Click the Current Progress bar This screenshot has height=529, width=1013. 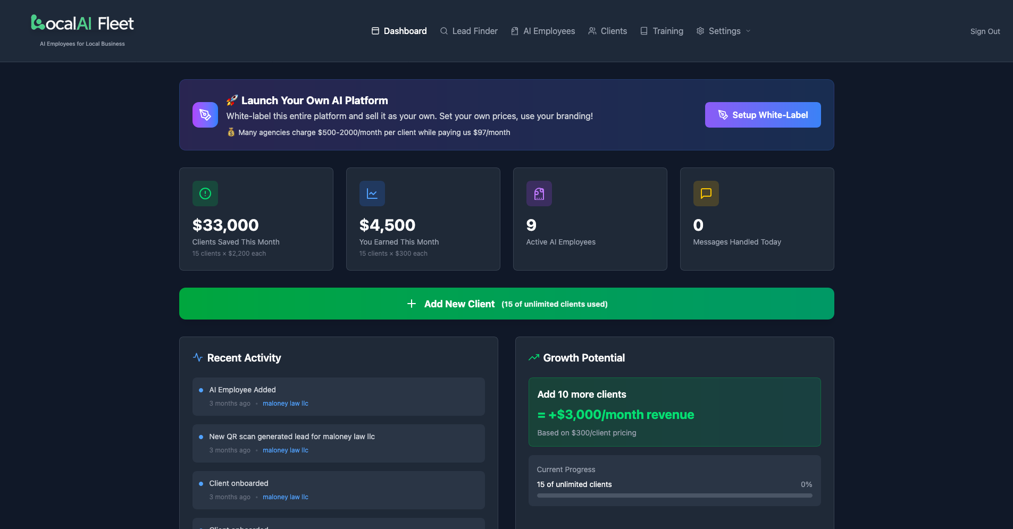(674, 495)
